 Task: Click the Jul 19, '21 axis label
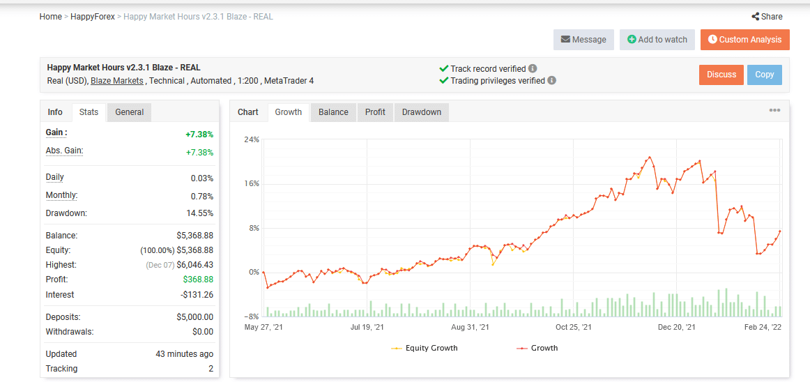click(x=367, y=327)
